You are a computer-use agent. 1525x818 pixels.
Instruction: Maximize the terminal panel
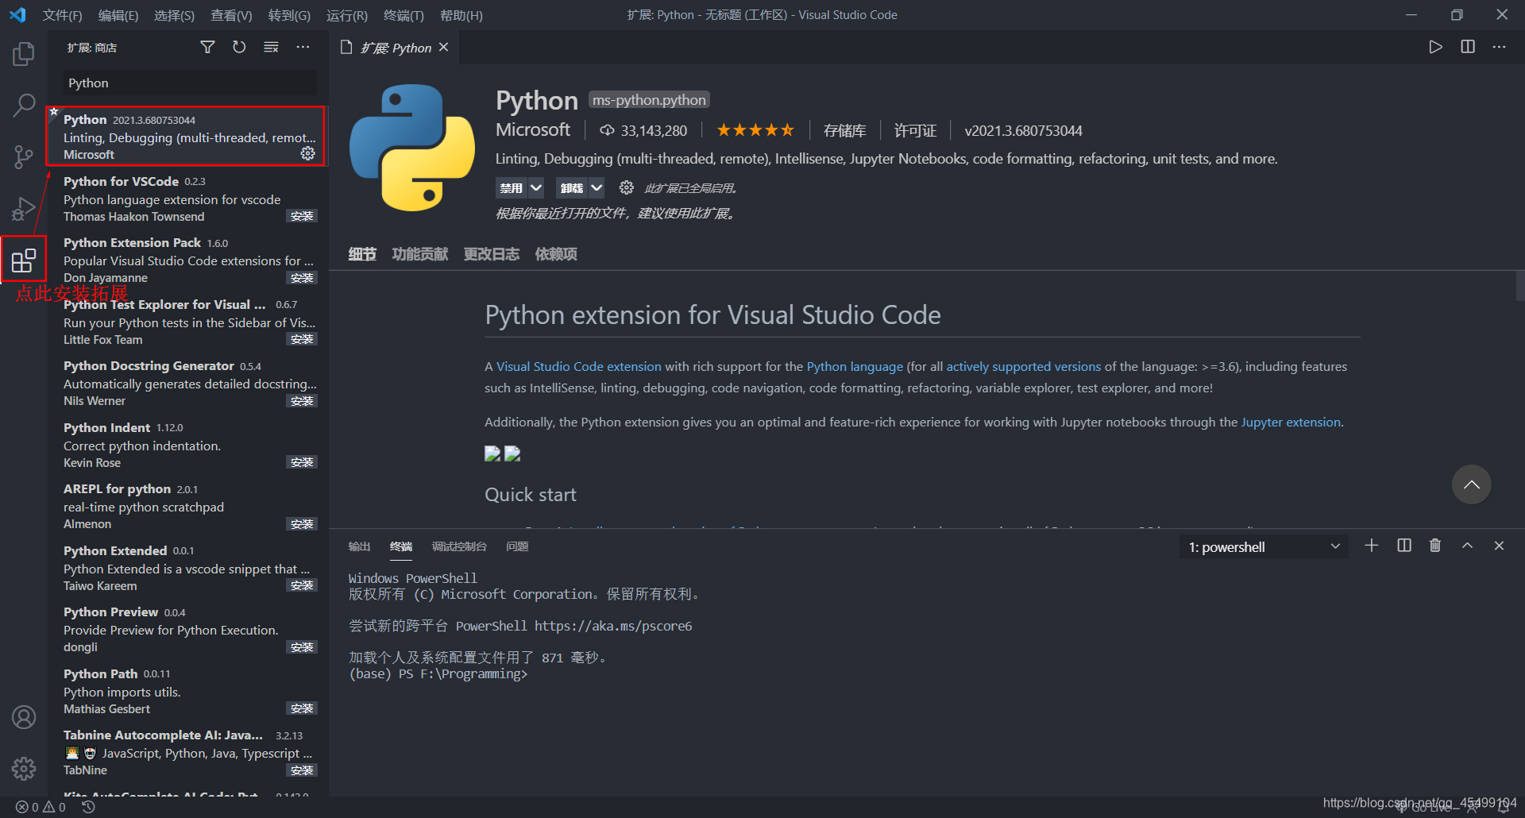pyautogui.click(x=1467, y=546)
